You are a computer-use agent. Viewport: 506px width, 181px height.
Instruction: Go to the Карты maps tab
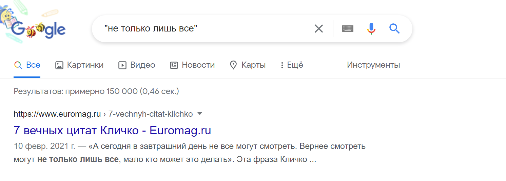point(248,65)
